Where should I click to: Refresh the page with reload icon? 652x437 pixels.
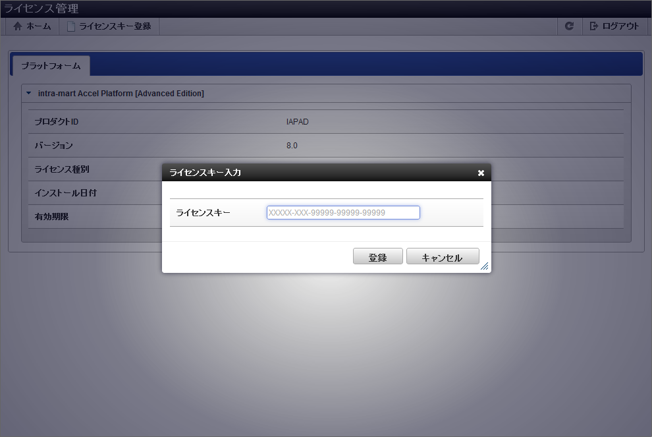[569, 26]
